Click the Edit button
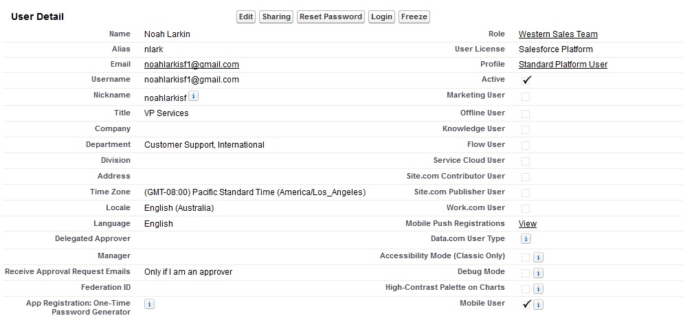 point(246,16)
